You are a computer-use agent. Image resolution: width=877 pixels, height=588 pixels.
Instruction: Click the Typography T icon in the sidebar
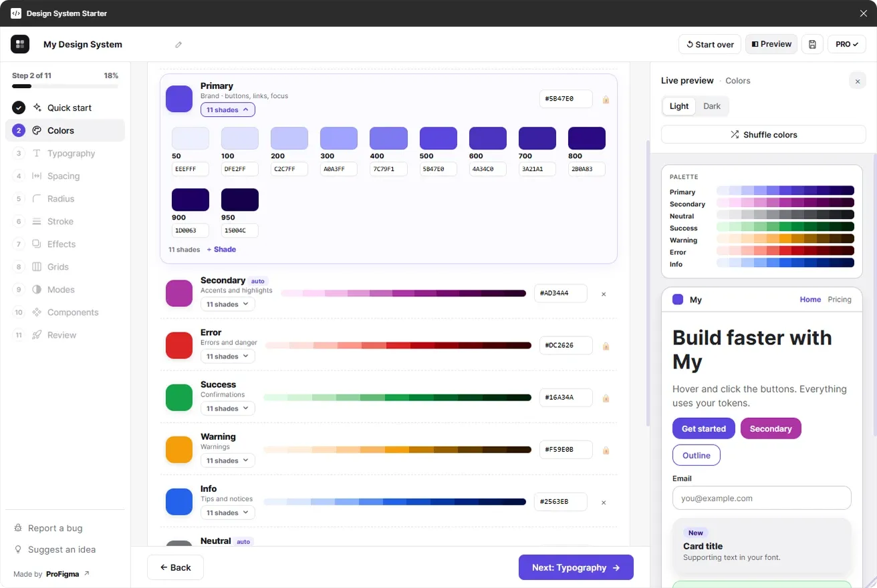tap(37, 154)
